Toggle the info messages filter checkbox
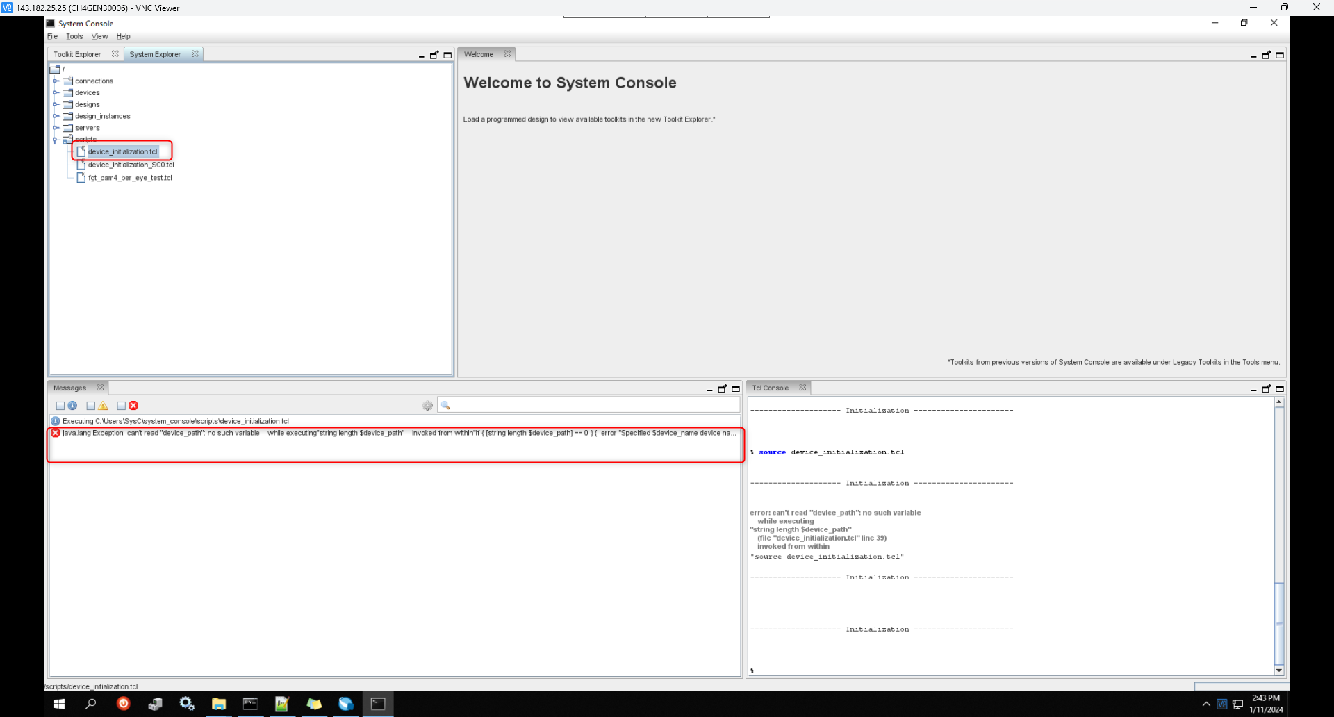Image resolution: width=1334 pixels, height=717 pixels. tap(60, 405)
